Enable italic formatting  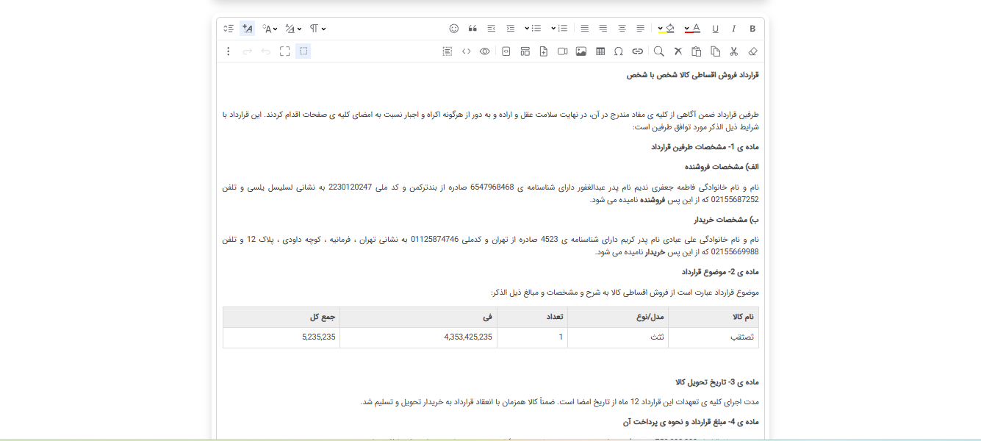click(733, 28)
